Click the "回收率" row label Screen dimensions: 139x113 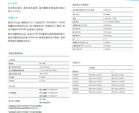tap(11, 64)
